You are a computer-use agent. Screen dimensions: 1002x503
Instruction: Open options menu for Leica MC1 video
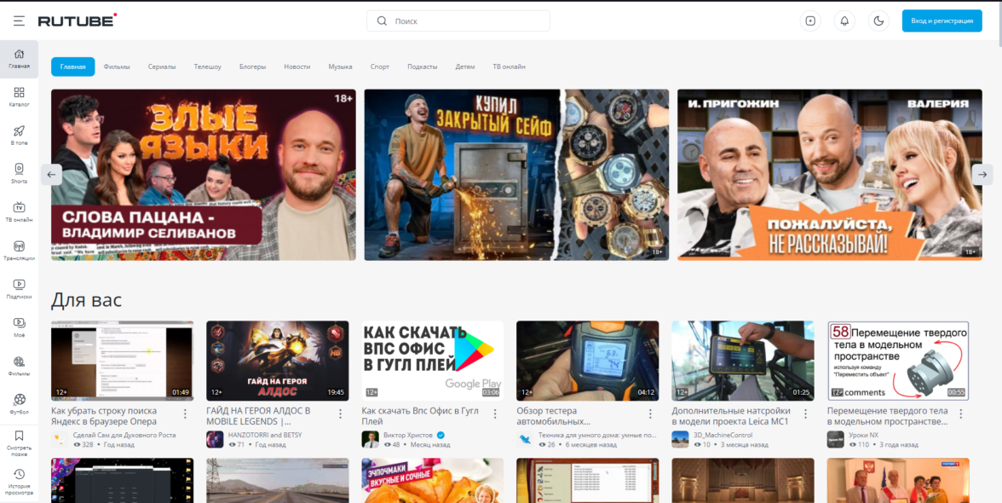pyautogui.click(x=806, y=413)
